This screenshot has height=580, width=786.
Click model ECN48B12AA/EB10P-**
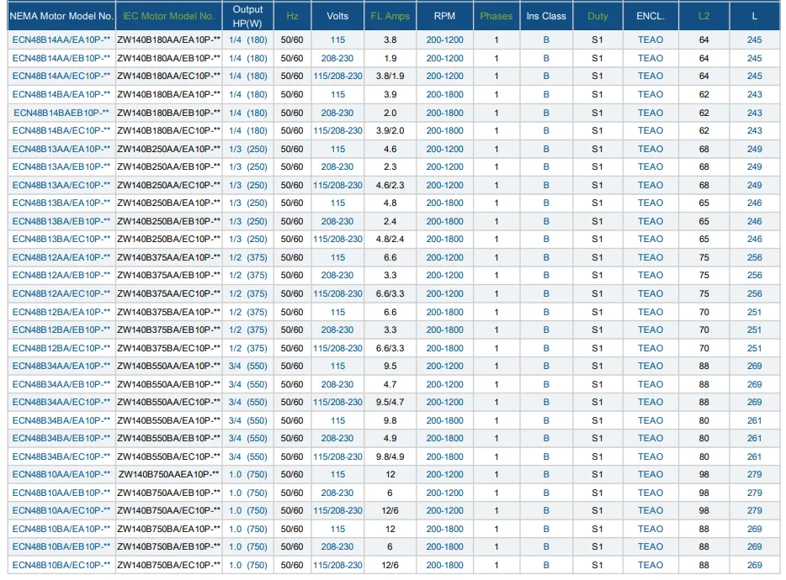61,276
